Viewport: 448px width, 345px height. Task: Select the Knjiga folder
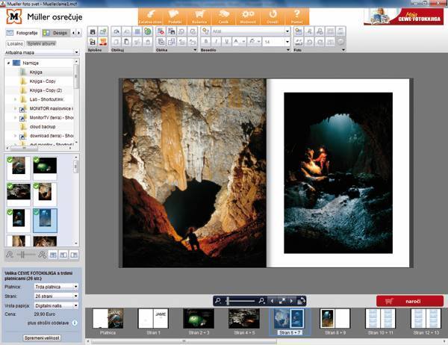tap(36, 72)
